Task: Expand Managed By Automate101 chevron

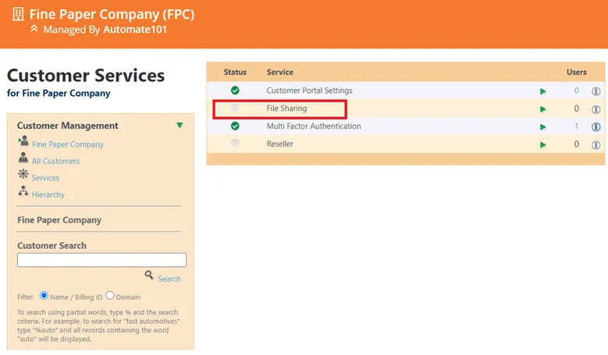Action: coord(34,29)
